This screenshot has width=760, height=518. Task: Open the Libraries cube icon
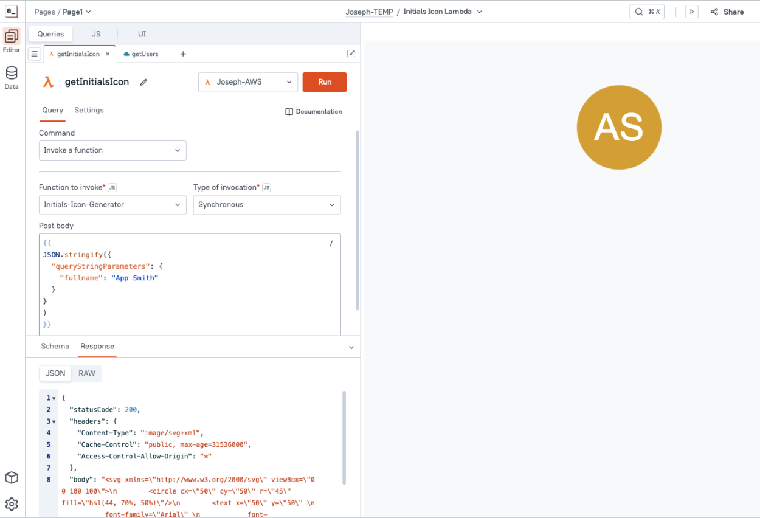[x=12, y=478]
